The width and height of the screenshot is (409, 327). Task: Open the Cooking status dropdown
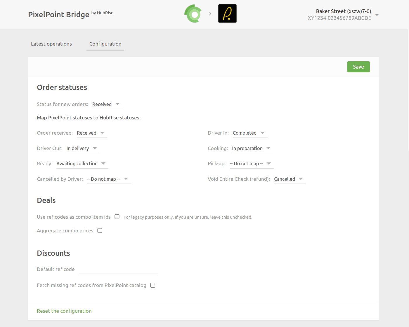pyautogui.click(x=253, y=148)
